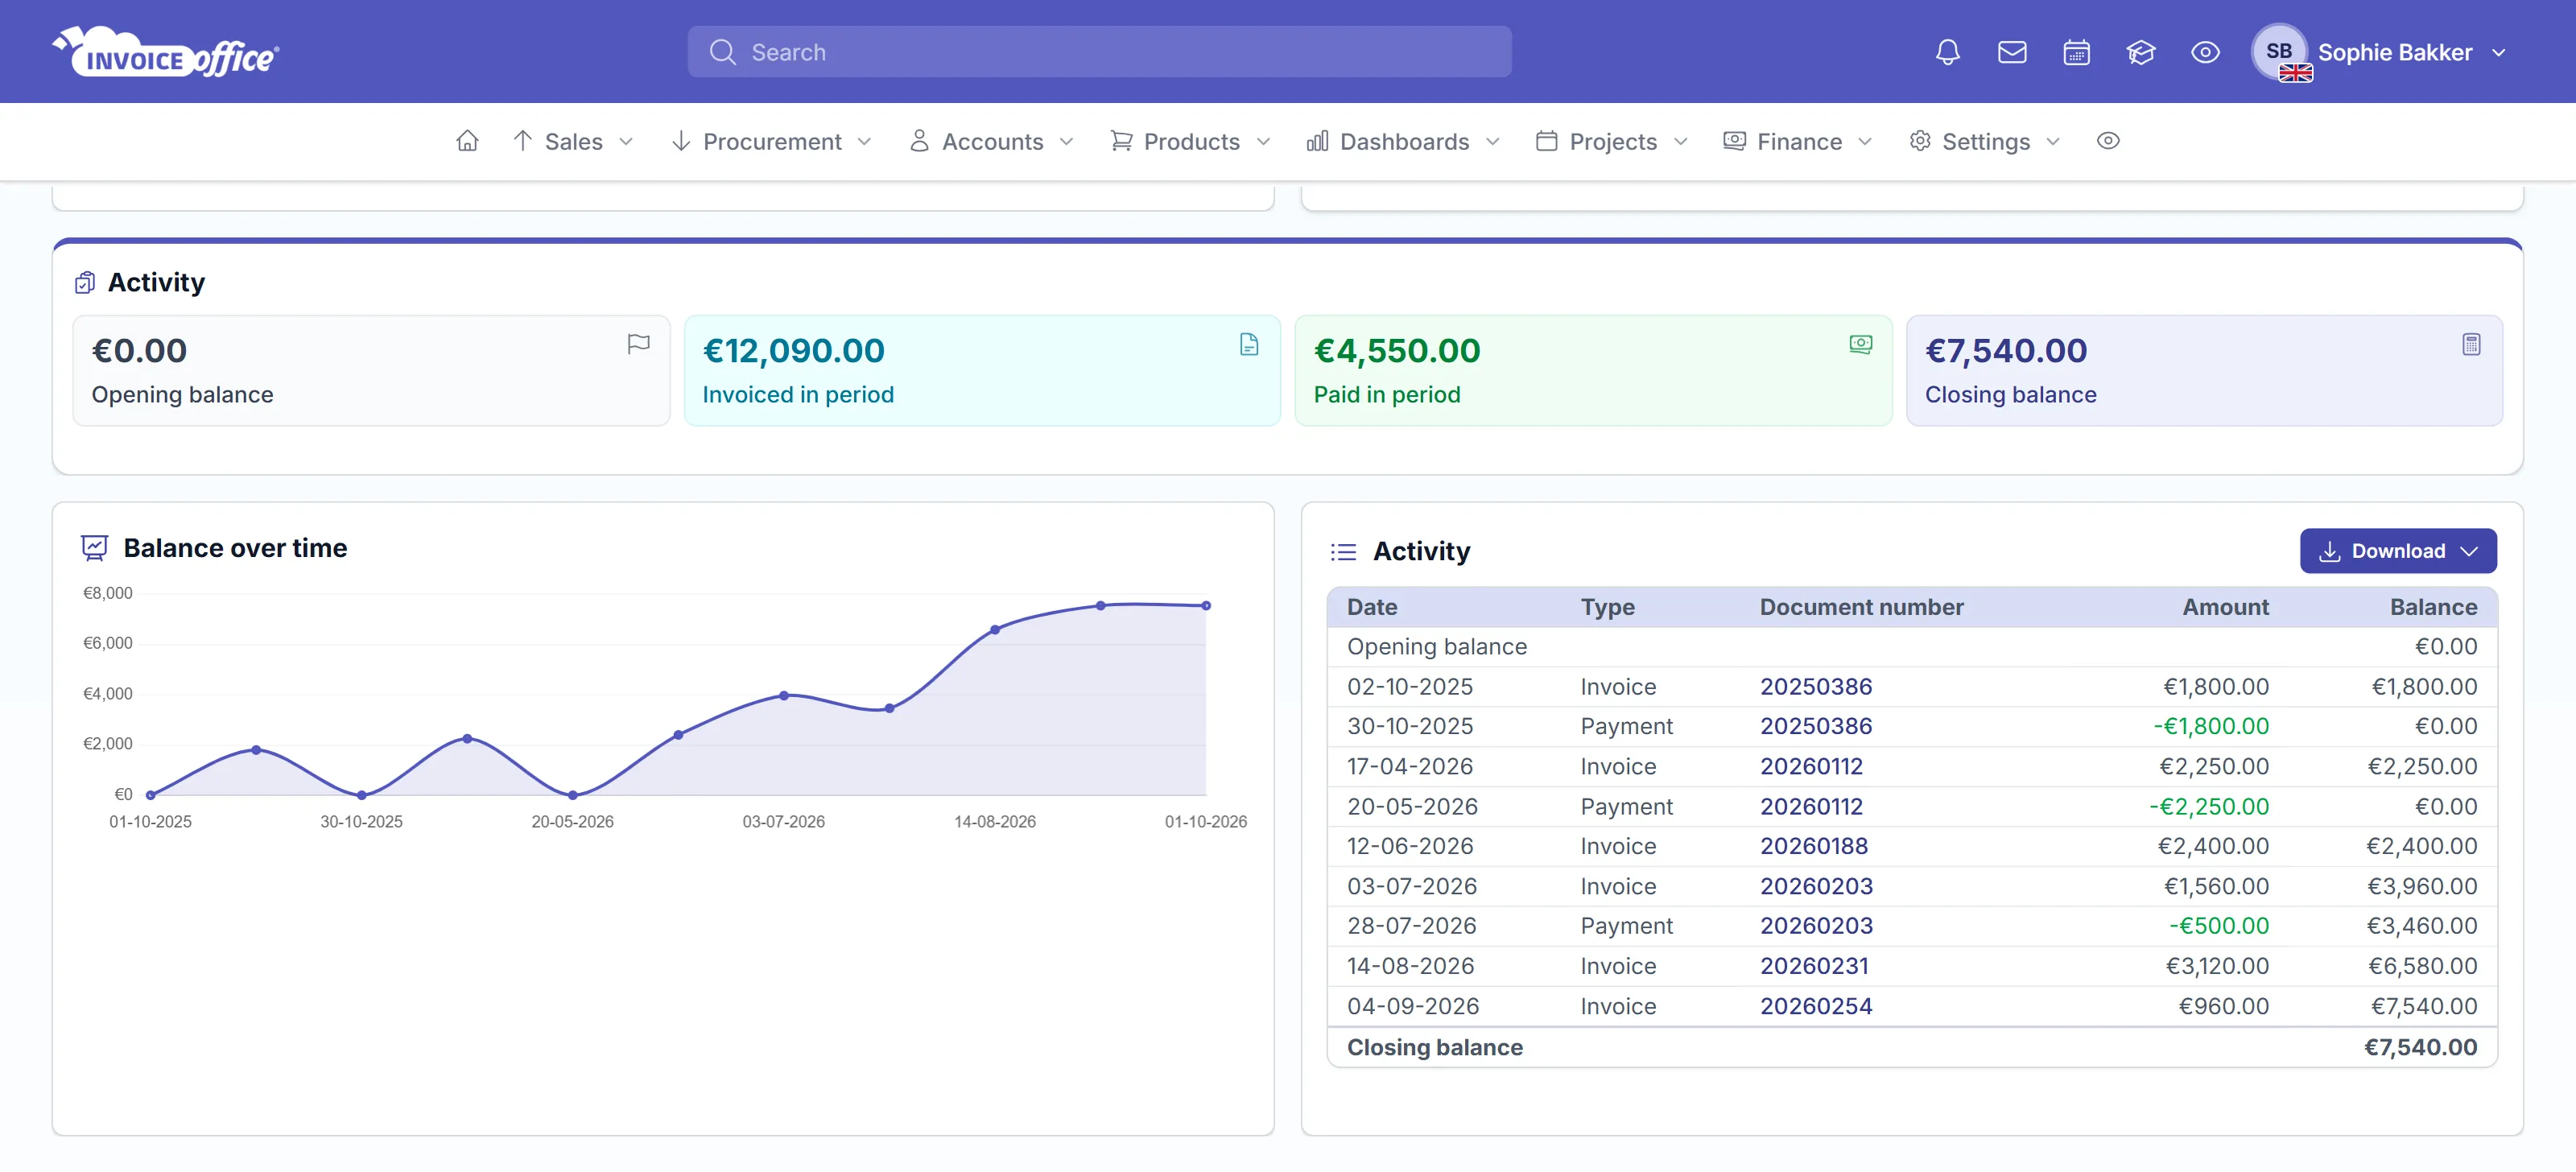Image resolution: width=2576 pixels, height=1172 pixels.
Task: Click the search magnifier icon
Action: [722, 52]
